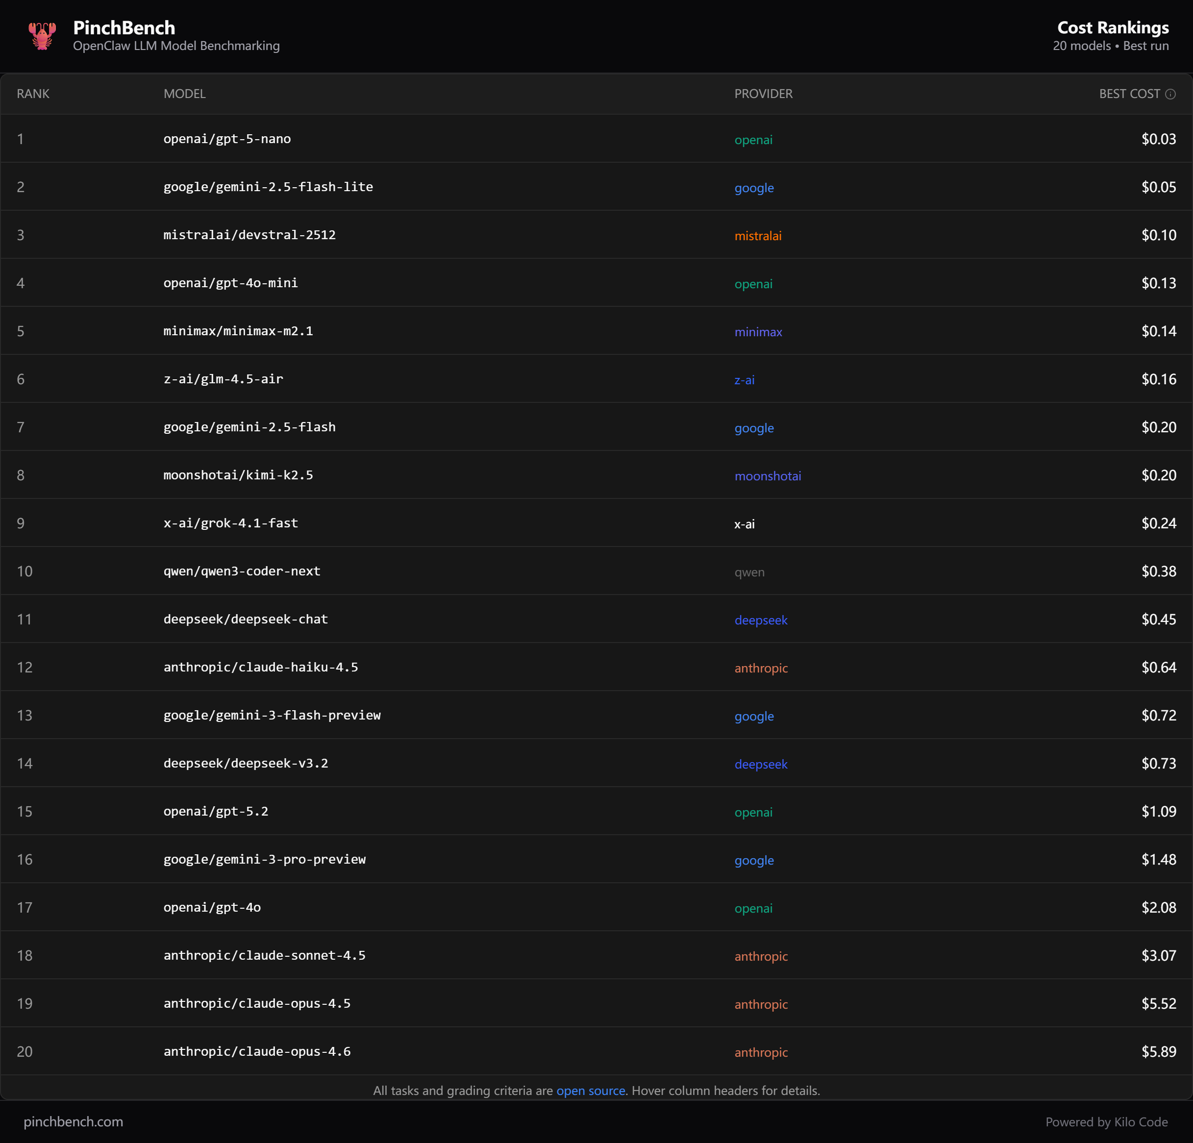The image size is (1193, 1143).
Task: Click the Best Cost info icon
Action: point(1170,94)
